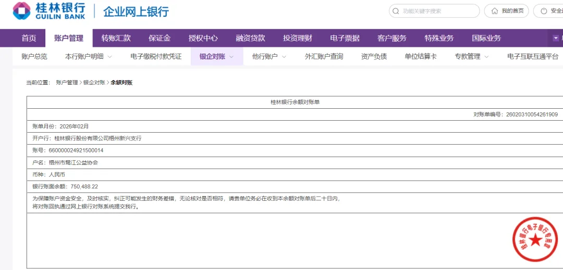563x270 pixels.
Task: Click the balance value 750,488.22
Action: (84, 187)
